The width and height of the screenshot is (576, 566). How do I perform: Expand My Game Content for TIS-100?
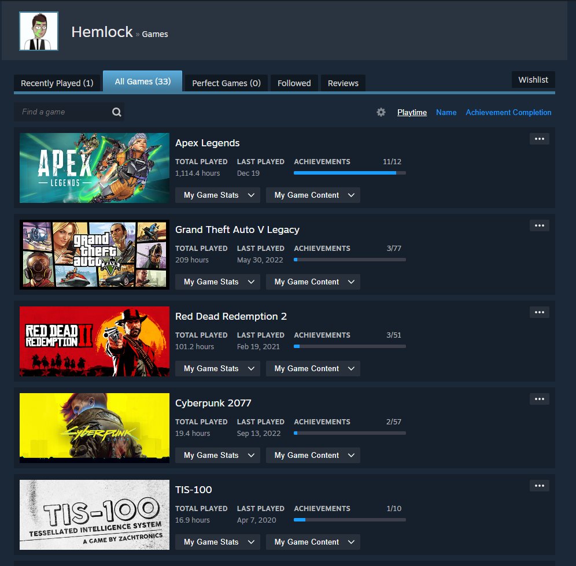[313, 542]
